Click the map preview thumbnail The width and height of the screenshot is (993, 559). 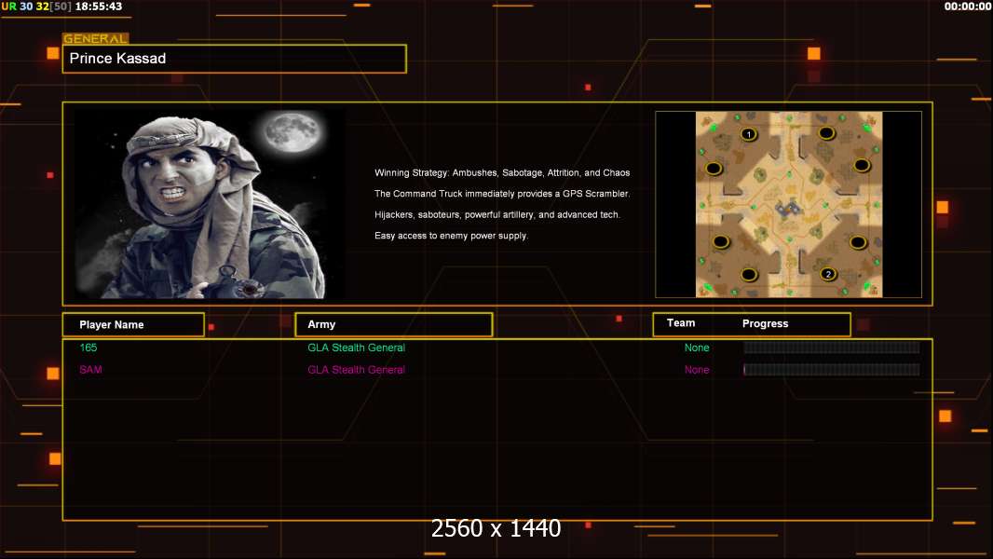tap(788, 204)
